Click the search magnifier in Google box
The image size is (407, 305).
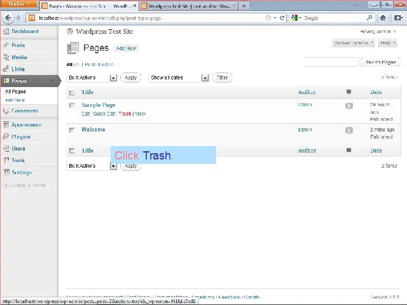pos(369,18)
